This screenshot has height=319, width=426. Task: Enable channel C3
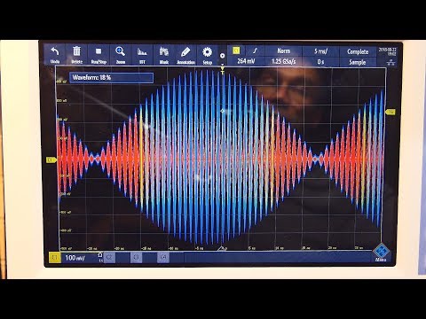136,257
